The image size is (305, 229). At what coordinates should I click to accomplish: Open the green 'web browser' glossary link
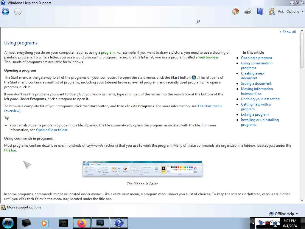click(x=208, y=57)
